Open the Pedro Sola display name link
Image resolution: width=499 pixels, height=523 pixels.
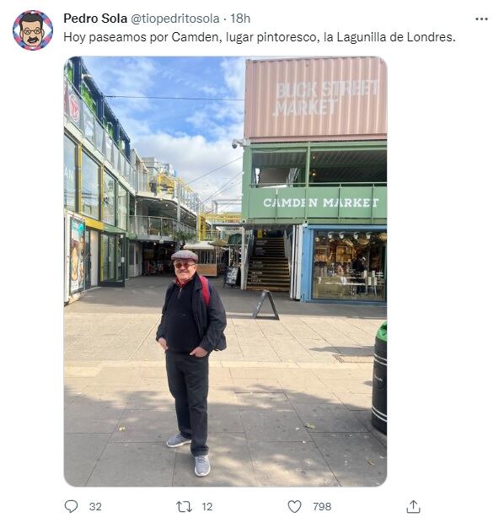coord(95,19)
